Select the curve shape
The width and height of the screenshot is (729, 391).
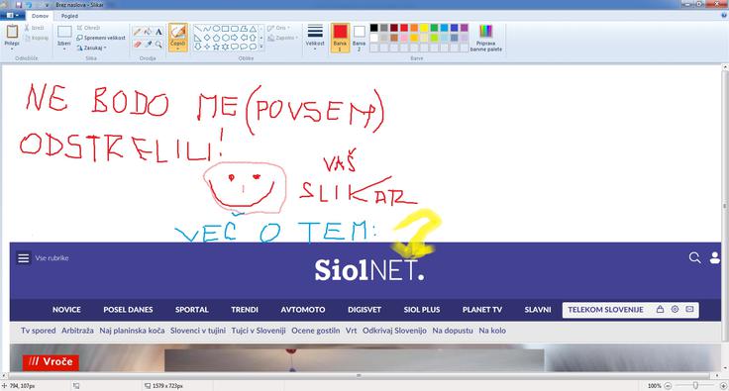coord(207,29)
